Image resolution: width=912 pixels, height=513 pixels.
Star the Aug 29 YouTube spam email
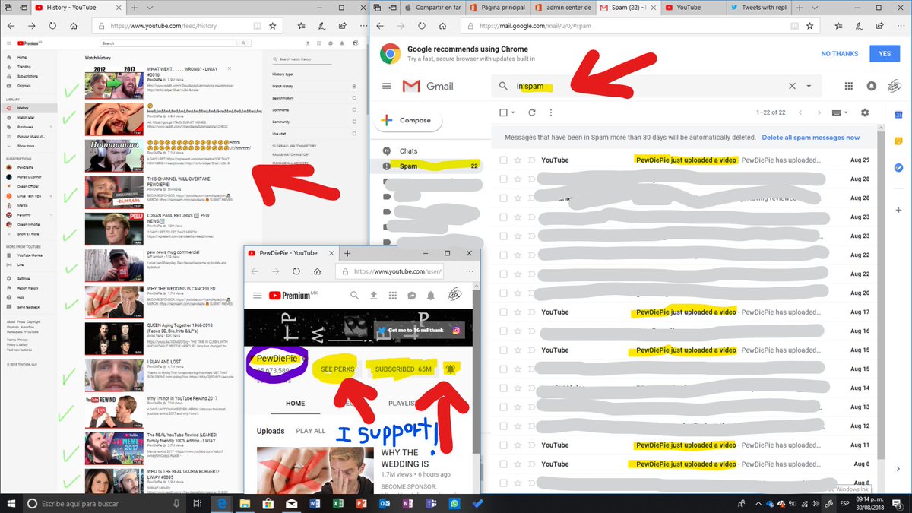[x=518, y=160]
